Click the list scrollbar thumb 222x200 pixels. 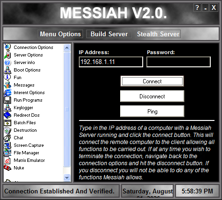pyautogui.click(x=67, y=109)
